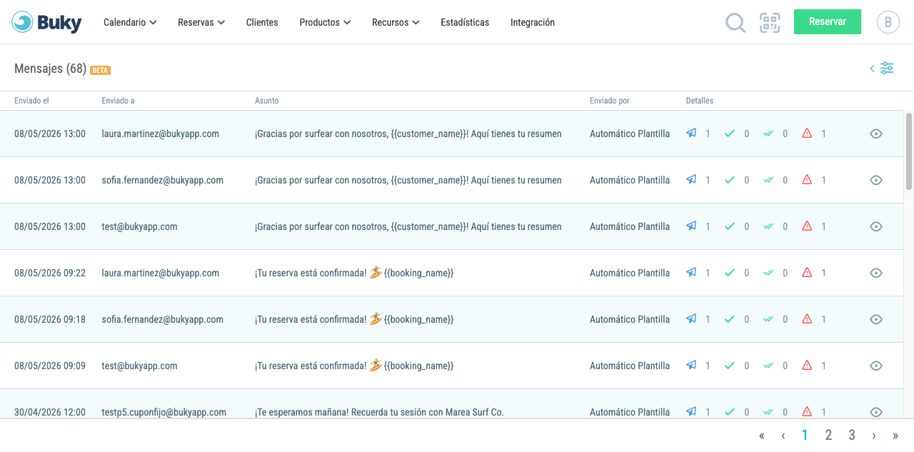Expand the Recursos dropdown menu
This screenshot has width=914, height=452.
pos(396,22)
